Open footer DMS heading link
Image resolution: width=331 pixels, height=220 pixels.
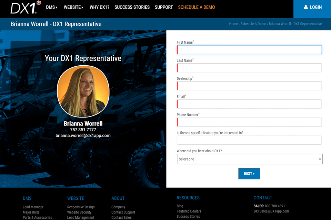pos(27,198)
